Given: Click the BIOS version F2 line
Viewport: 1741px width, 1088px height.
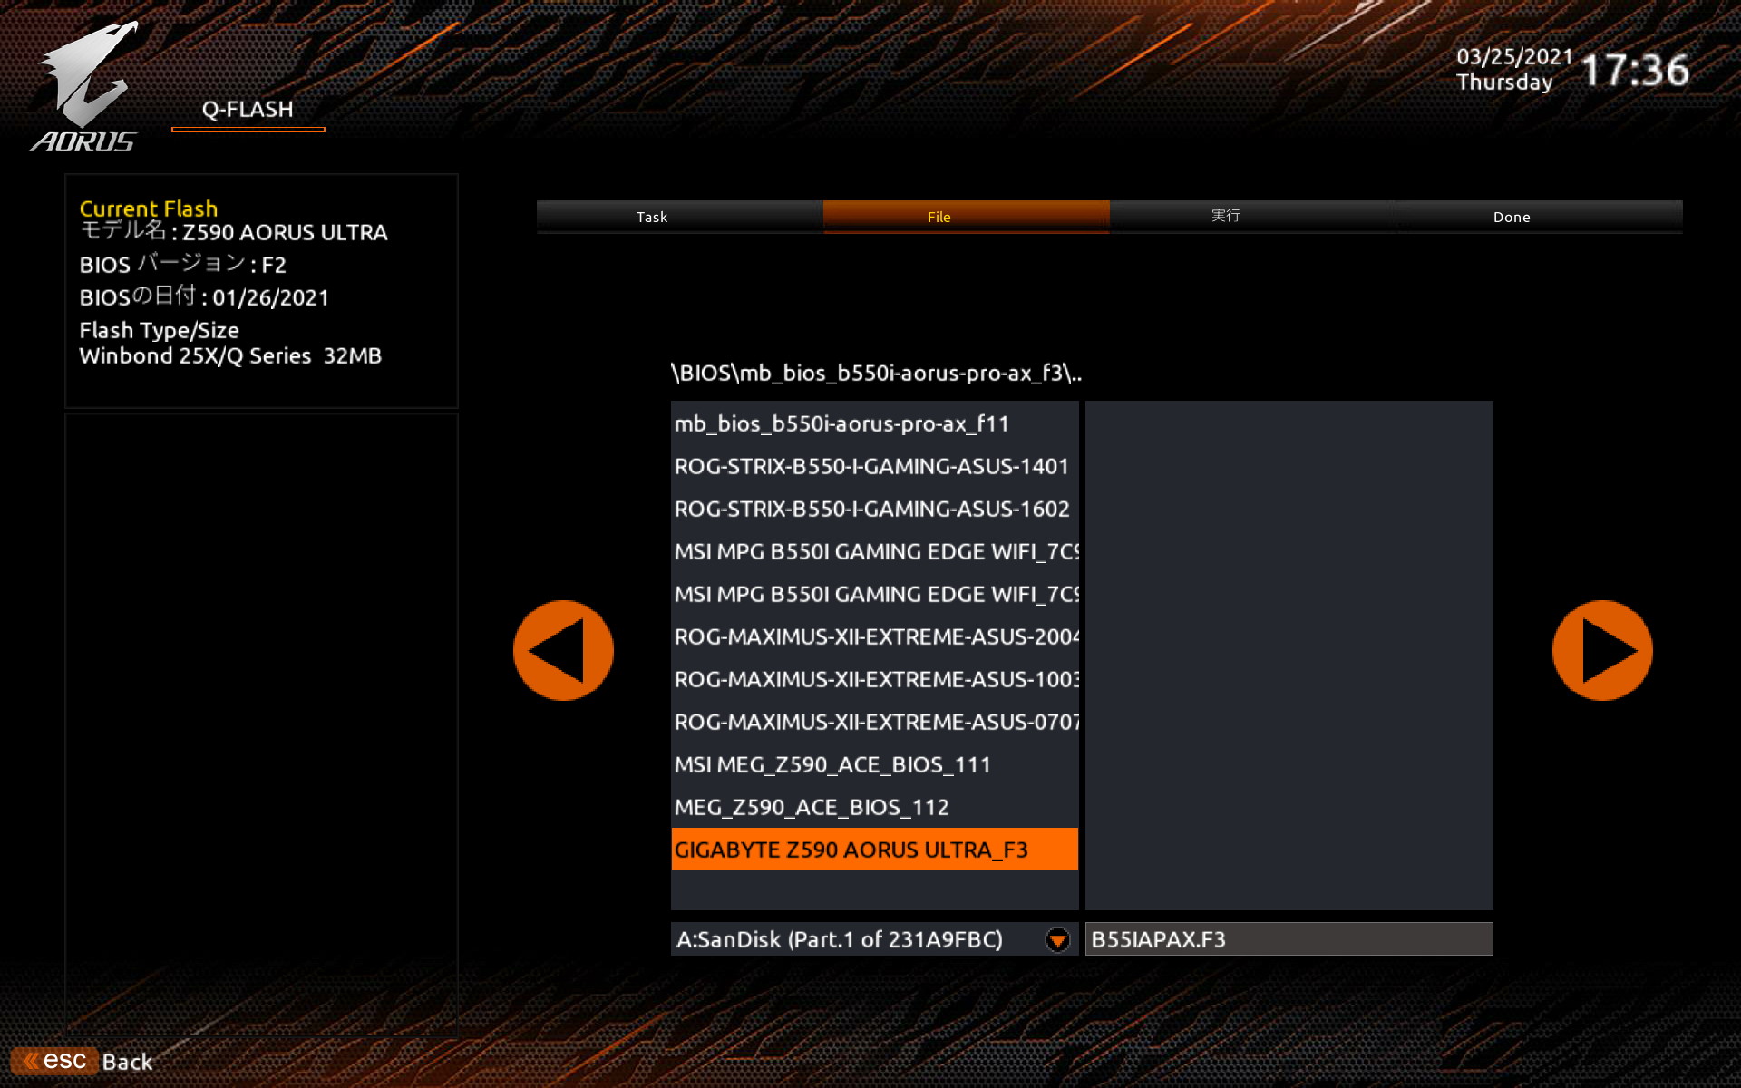Looking at the screenshot, I should coord(182,265).
